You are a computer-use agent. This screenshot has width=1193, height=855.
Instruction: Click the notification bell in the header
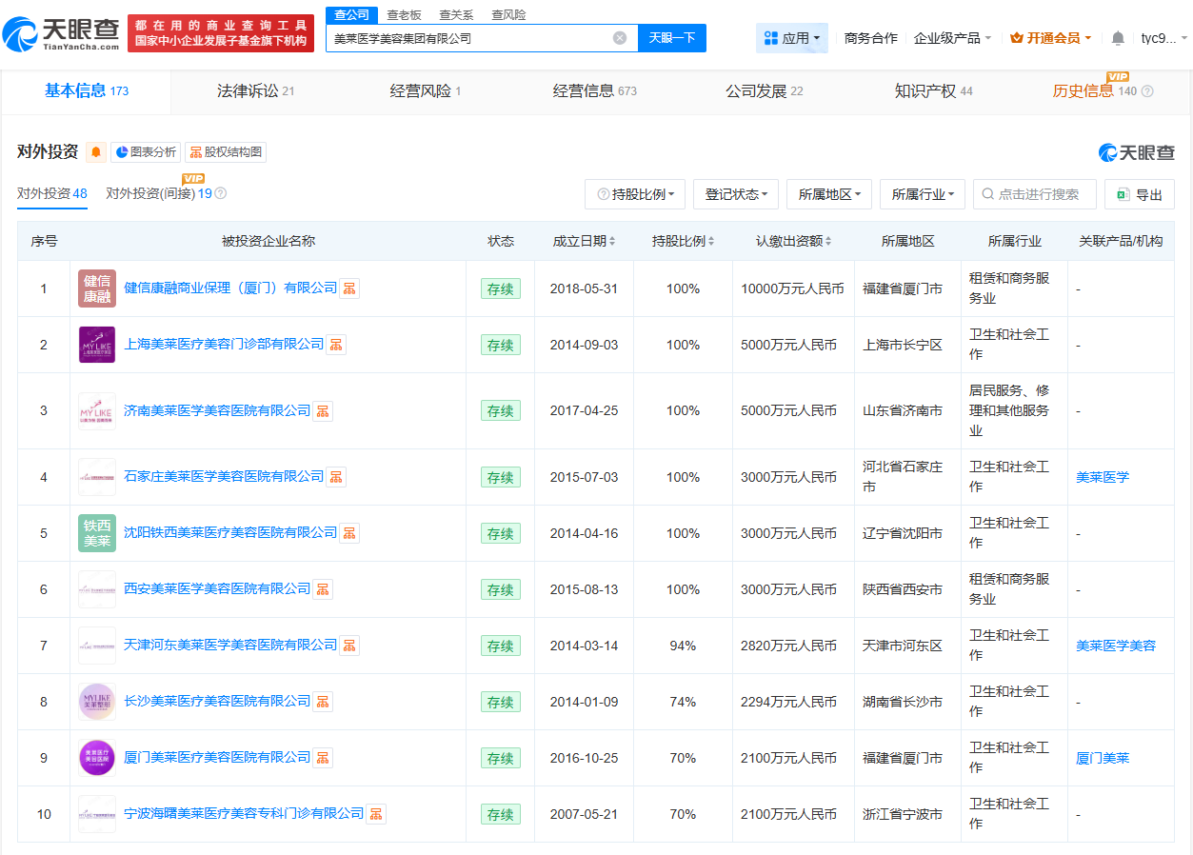[1118, 38]
